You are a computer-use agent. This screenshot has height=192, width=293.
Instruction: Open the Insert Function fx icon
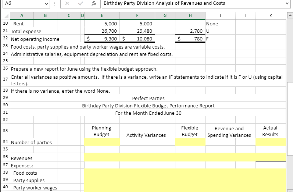coord(94,4)
